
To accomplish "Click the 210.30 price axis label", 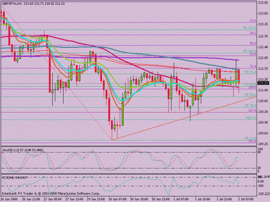I will [x=263, y=112].
